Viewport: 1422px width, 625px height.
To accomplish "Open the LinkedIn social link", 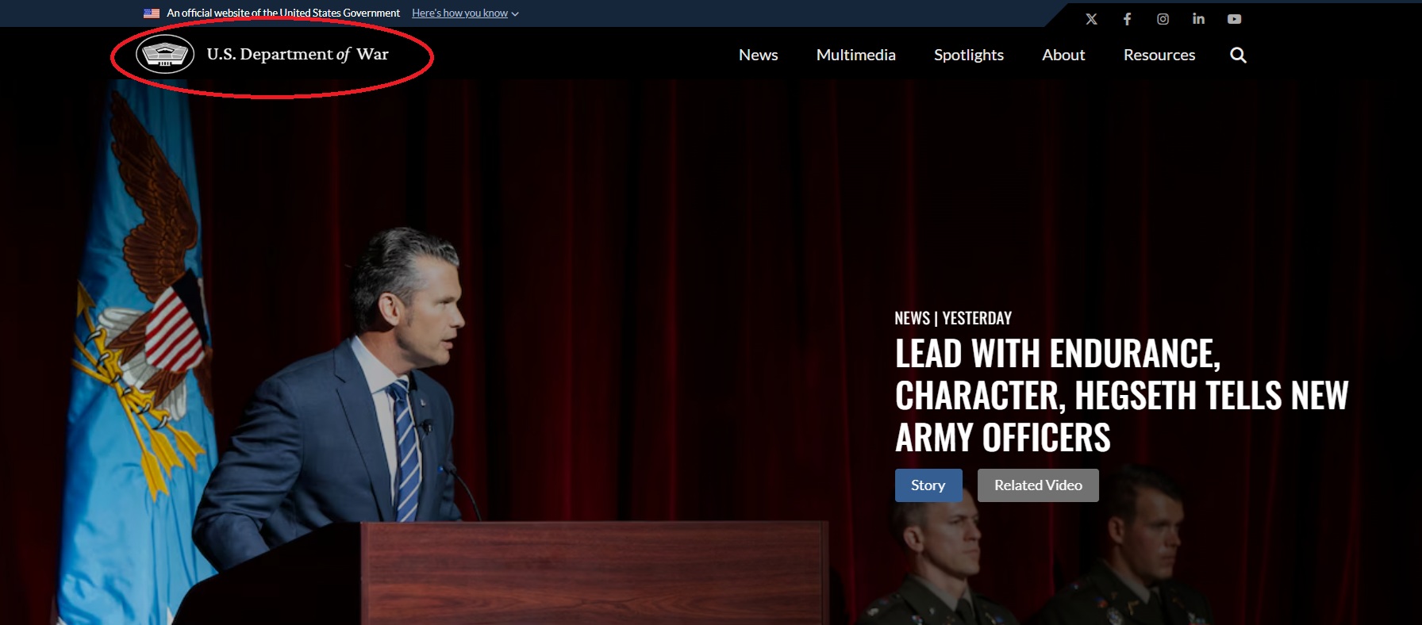I will point(1198,19).
